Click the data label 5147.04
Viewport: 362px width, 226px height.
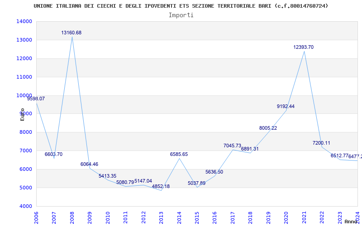(143, 181)
